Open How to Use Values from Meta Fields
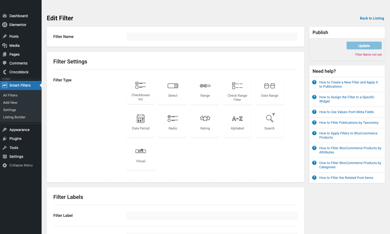Viewport: 390px width, 234px height. 347,112
